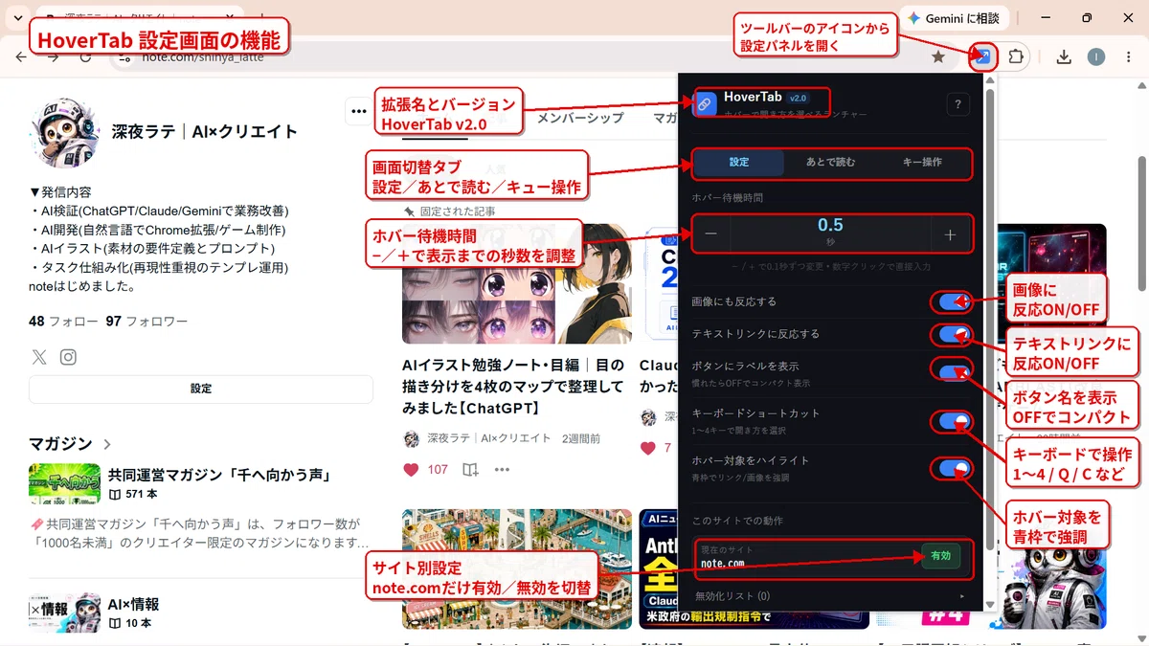Image resolution: width=1149 pixels, height=646 pixels.
Task: Switch to the キー操作 tab
Action: [922, 163]
